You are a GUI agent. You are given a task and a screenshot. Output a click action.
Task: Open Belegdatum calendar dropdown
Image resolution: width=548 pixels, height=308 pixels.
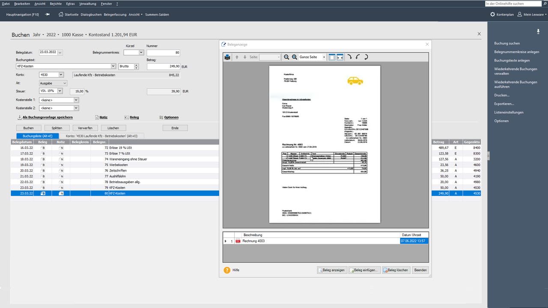(x=60, y=53)
